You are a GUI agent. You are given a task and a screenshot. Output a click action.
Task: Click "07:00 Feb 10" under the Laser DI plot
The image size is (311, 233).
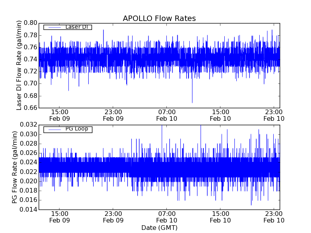167,115
